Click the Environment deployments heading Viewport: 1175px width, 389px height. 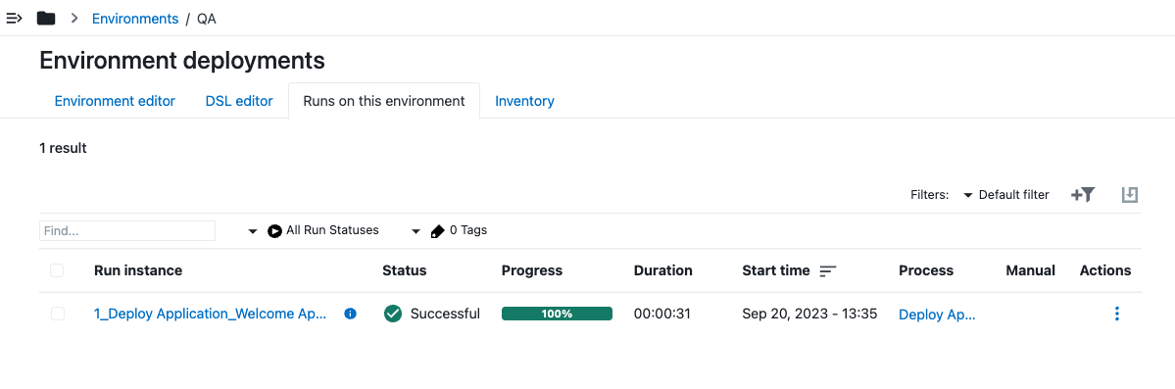[182, 60]
